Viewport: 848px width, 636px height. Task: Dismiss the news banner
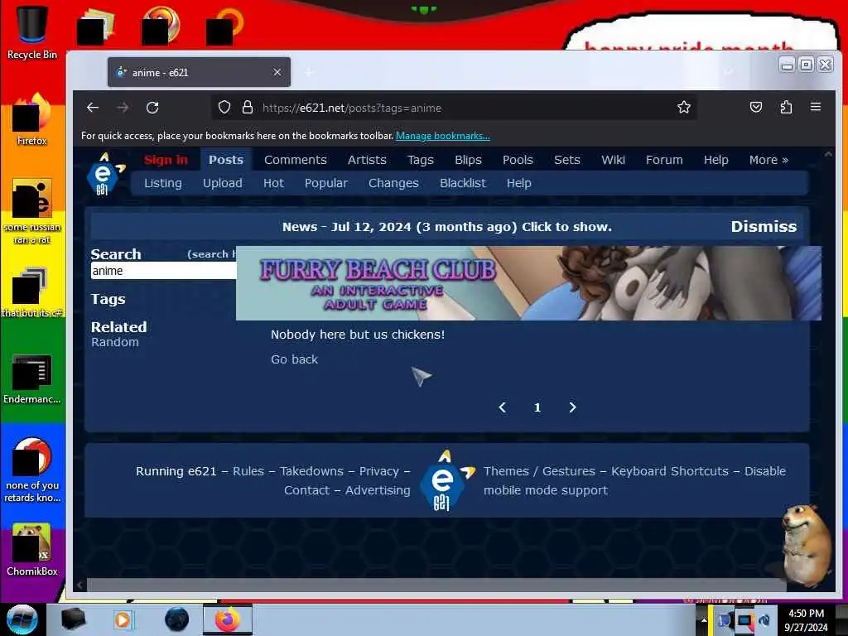click(x=763, y=227)
